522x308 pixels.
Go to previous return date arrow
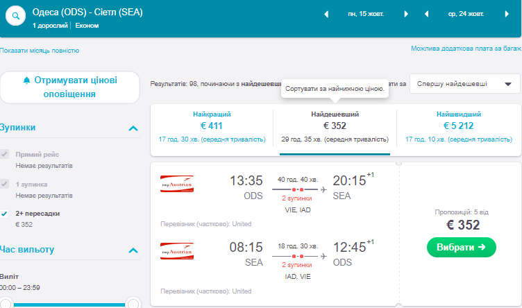pyautogui.click(x=426, y=14)
